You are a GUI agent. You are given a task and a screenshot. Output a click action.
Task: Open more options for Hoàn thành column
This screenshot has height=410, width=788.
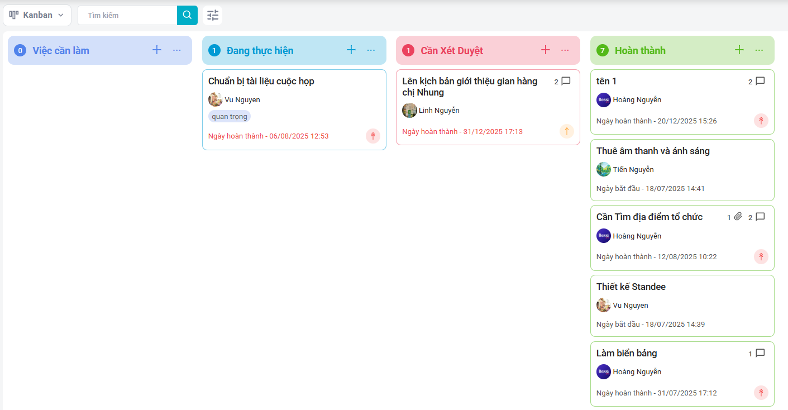click(759, 50)
